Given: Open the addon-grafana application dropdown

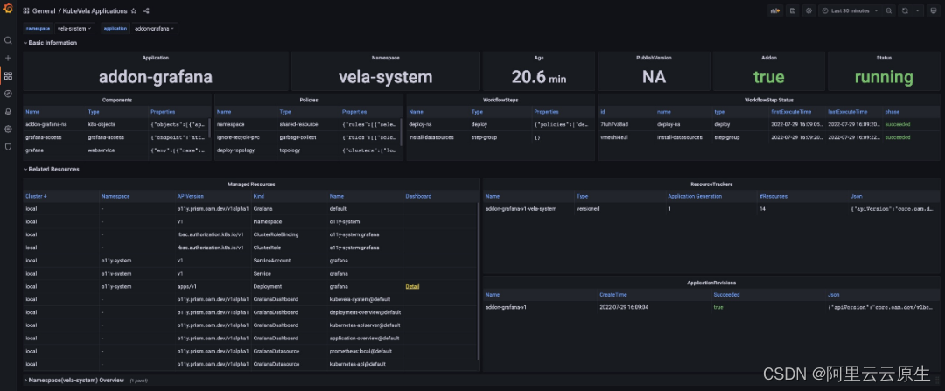Looking at the screenshot, I should click(x=154, y=28).
